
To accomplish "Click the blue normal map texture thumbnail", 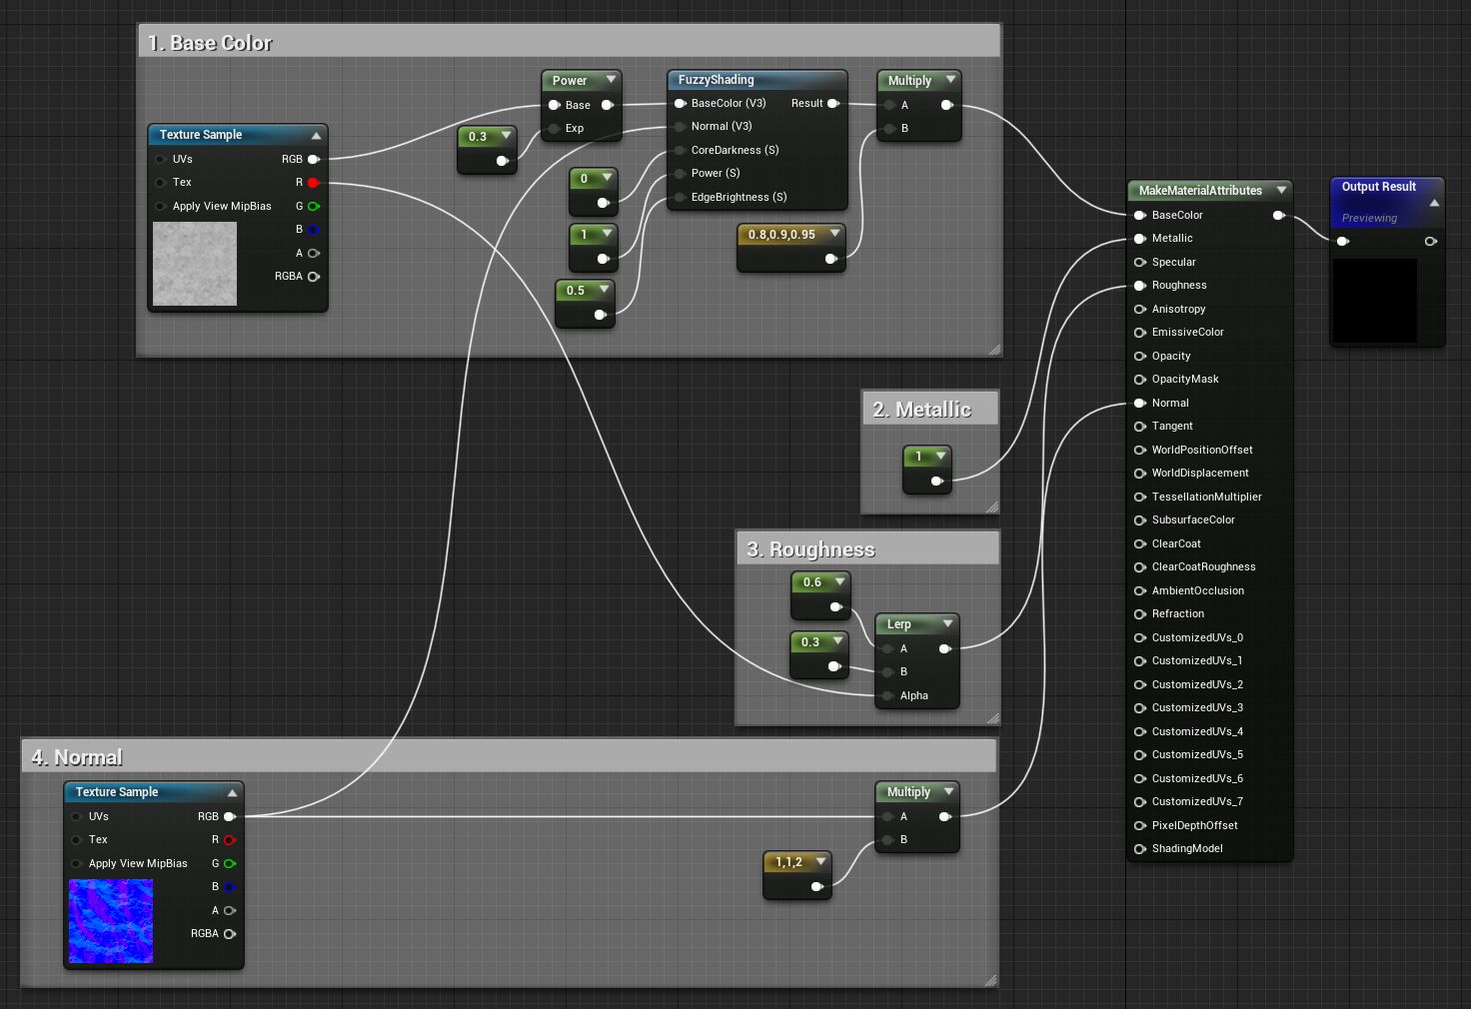I will pos(111,920).
